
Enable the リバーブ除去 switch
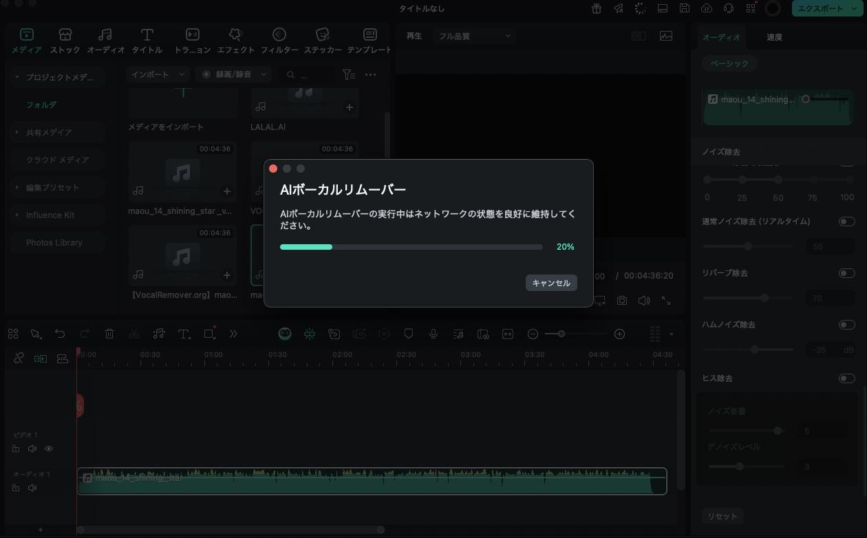pos(847,272)
